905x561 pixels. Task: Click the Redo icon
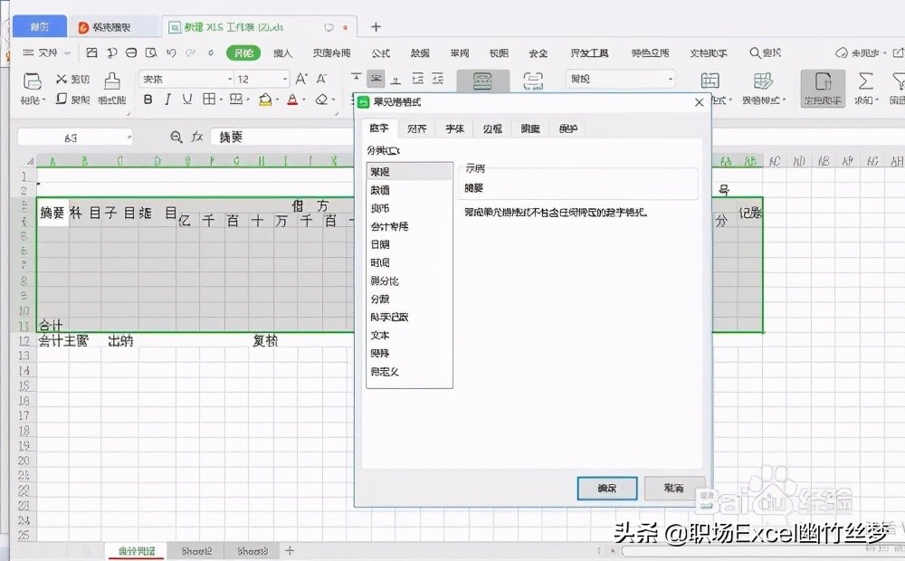[193, 52]
